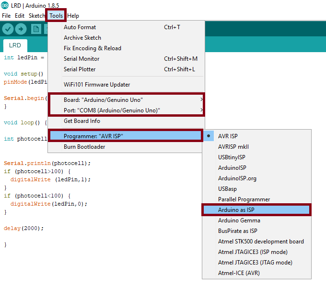This screenshot has width=326, height=286.
Task: Expand the Port "COM8" submenu
Action: click(126, 110)
